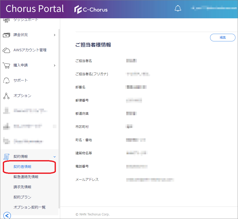The width and height of the screenshot is (238, 219).
Task: Click the 町名・番地 label
Action: pos(84,140)
